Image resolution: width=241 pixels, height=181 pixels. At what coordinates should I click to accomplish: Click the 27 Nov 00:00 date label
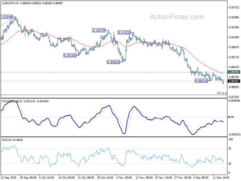pos(183,177)
